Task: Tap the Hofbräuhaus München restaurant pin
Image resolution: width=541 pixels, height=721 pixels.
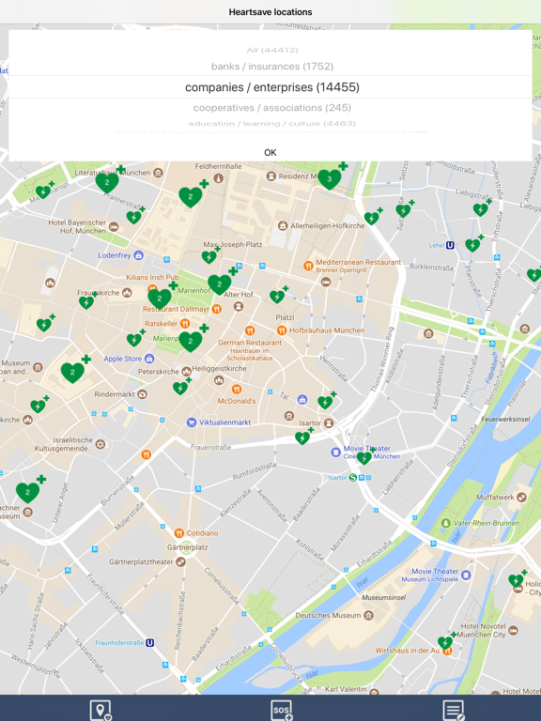Action: tap(282, 330)
